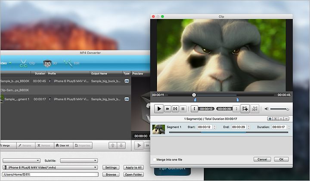Click Open Folder button
The image size is (310, 181).
(133, 175)
